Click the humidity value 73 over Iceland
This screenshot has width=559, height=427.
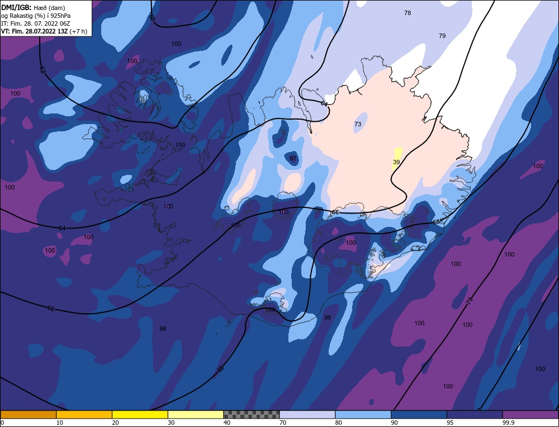(x=358, y=124)
